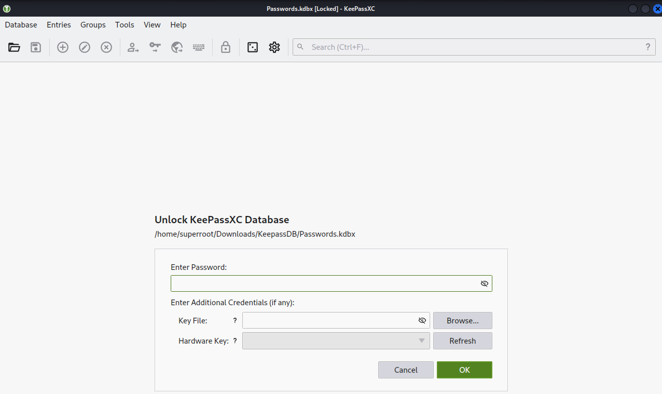Image resolution: width=662 pixels, height=394 pixels.
Task: Copy URL with the globe icon
Action: tap(177, 47)
